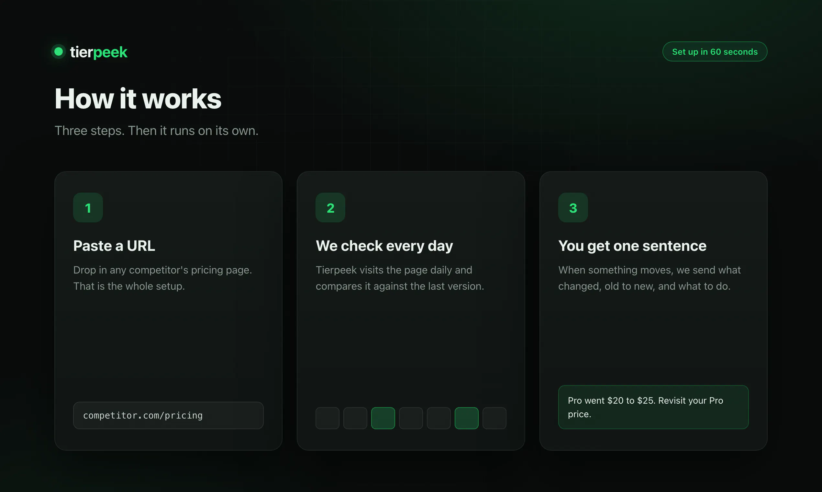Click 'Three steps. Then it runs on its own.'
Image resolution: width=822 pixels, height=492 pixels.
coord(156,131)
